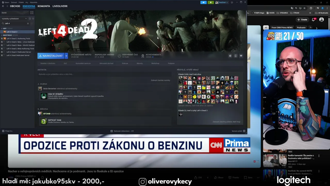
Task: Select Left 4 Dead Dedicated Server
Action: tap(17, 55)
